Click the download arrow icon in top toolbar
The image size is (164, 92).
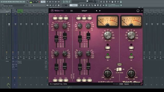tap(121, 2)
